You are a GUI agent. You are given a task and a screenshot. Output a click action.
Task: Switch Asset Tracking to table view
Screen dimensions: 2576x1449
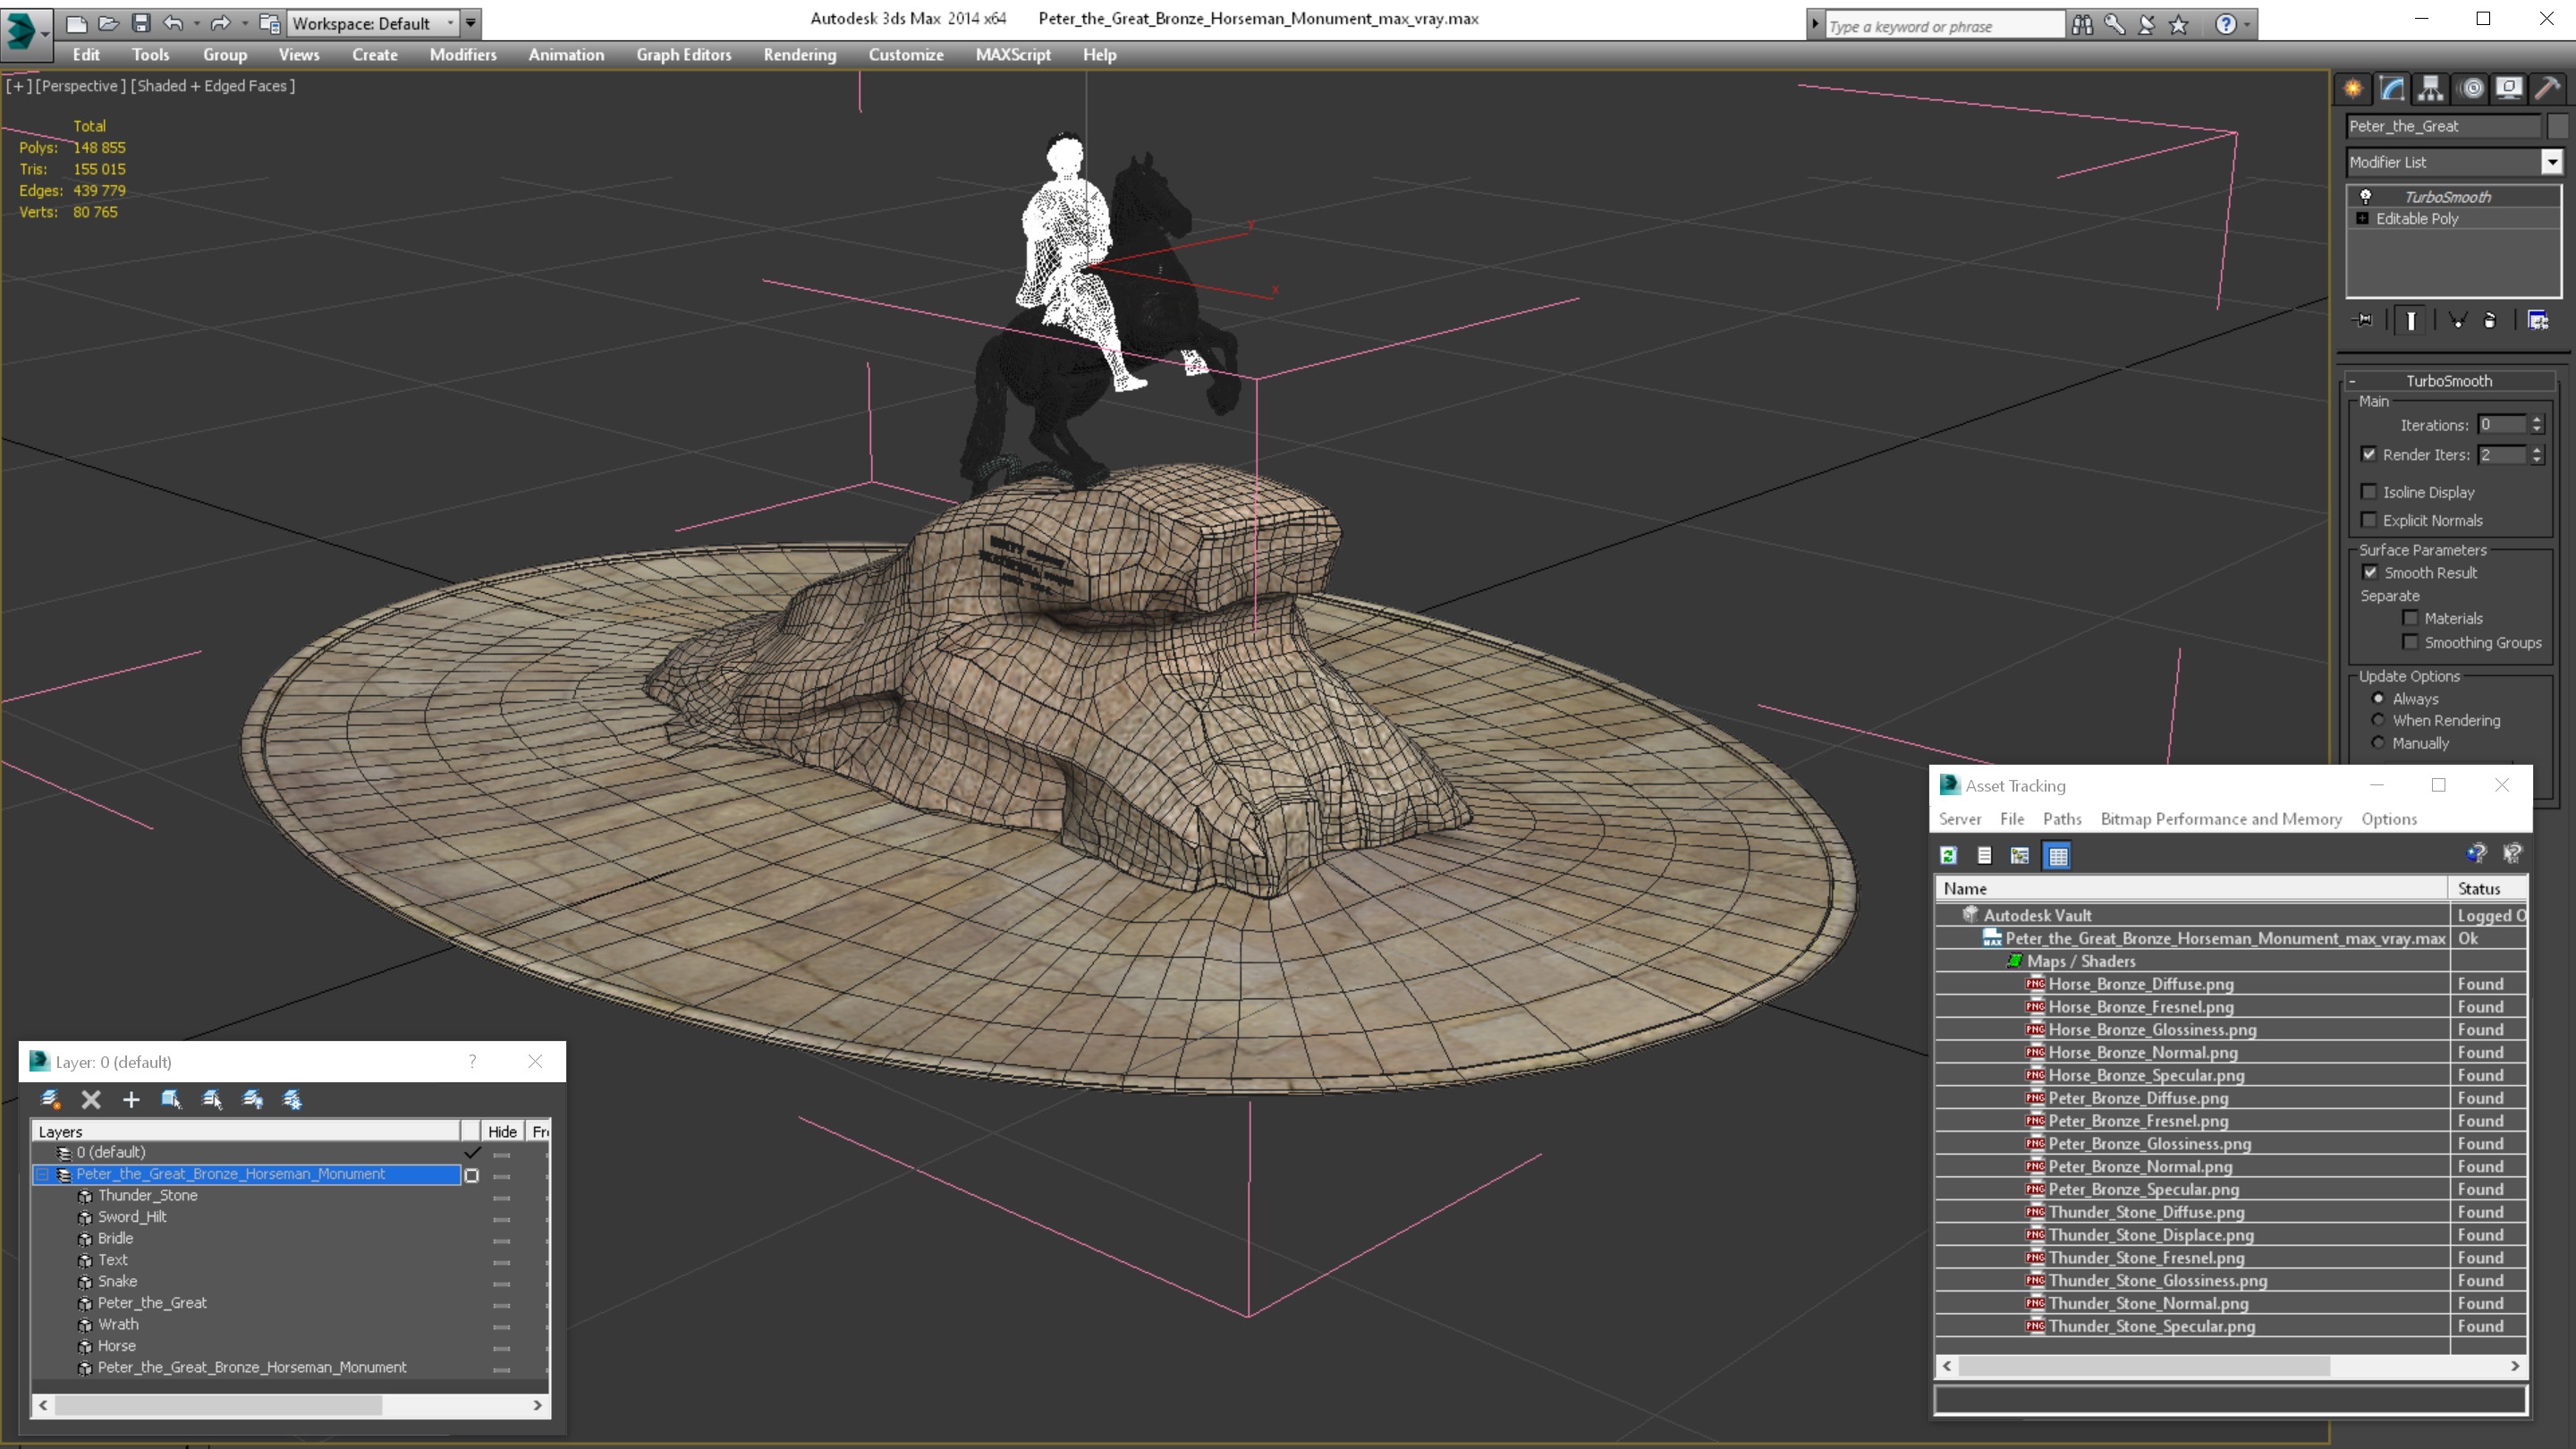pyautogui.click(x=2058, y=856)
